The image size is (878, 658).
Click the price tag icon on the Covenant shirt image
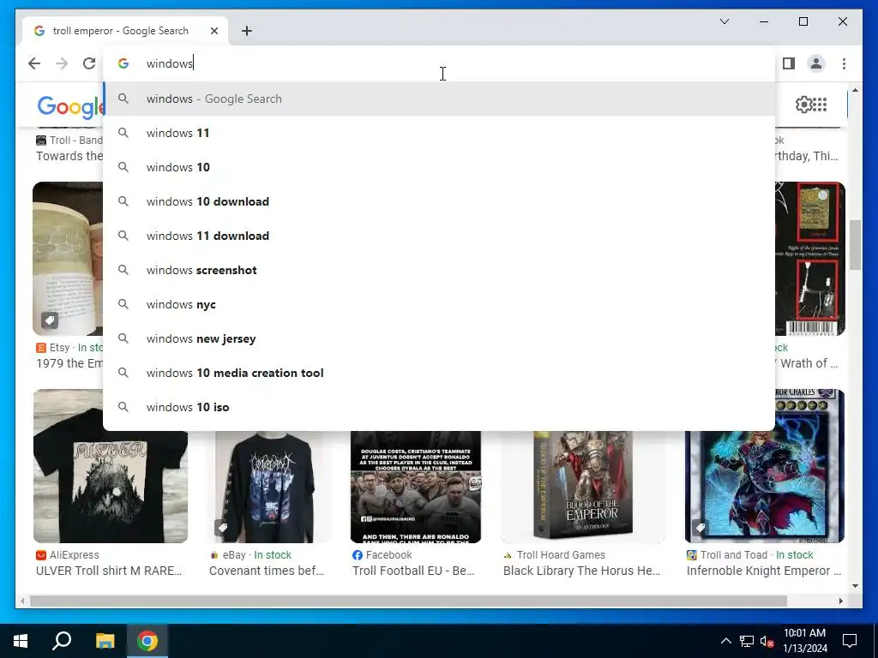(223, 528)
